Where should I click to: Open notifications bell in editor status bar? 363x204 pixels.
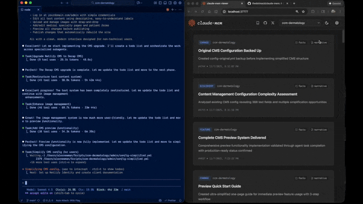coord(180,201)
